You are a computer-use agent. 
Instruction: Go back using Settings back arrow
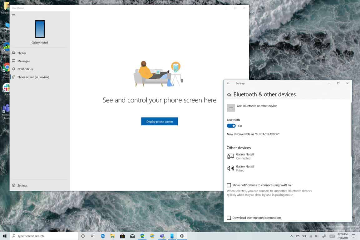(x=229, y=83)
